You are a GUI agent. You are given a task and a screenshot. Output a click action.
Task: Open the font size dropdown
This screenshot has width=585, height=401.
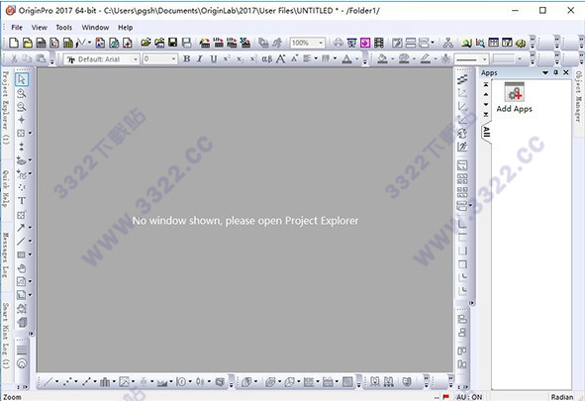point(173,59)
